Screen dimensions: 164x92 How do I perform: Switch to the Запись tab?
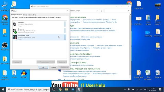(25, 15)
